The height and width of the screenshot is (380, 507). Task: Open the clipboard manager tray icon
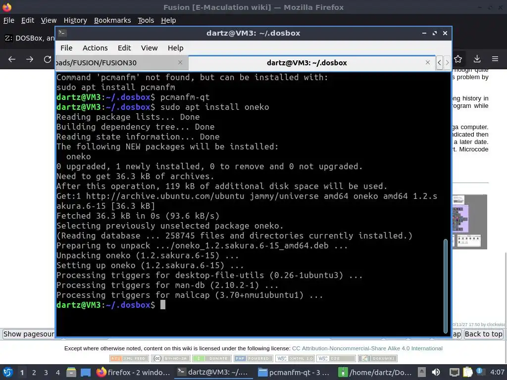(x=467, y=372)
